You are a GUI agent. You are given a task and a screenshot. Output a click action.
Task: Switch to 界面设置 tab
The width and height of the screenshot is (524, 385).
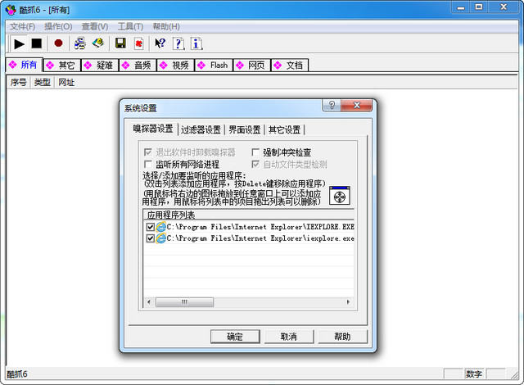pos(245,129)
